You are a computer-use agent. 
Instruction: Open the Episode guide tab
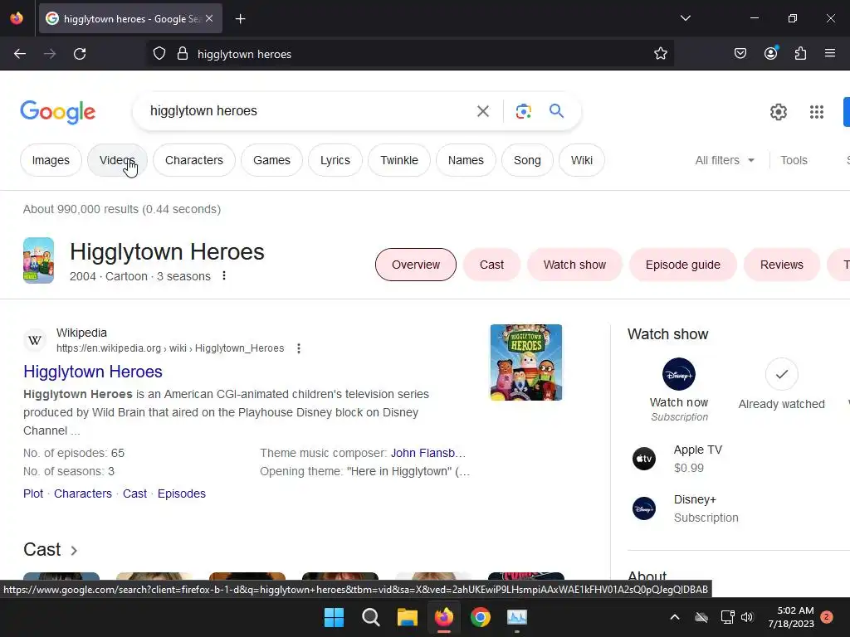pyautogui.click(x=683, y=265)
